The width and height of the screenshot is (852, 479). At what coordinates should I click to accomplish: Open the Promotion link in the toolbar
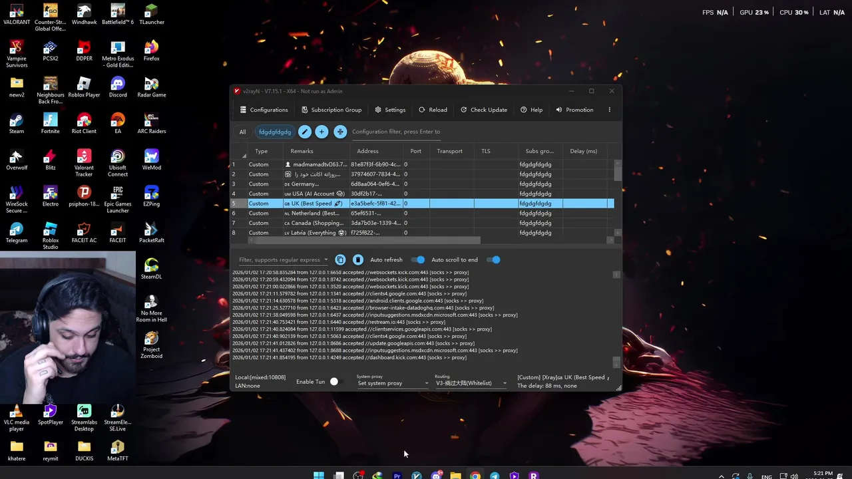click(574, 110)
